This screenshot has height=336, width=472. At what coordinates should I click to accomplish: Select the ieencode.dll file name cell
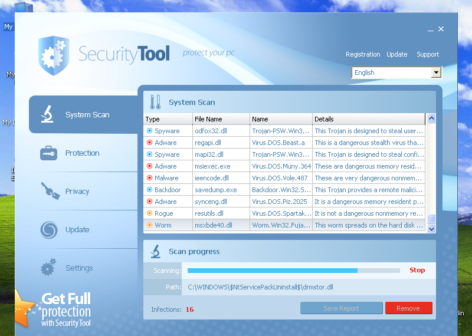pos(221,178)
